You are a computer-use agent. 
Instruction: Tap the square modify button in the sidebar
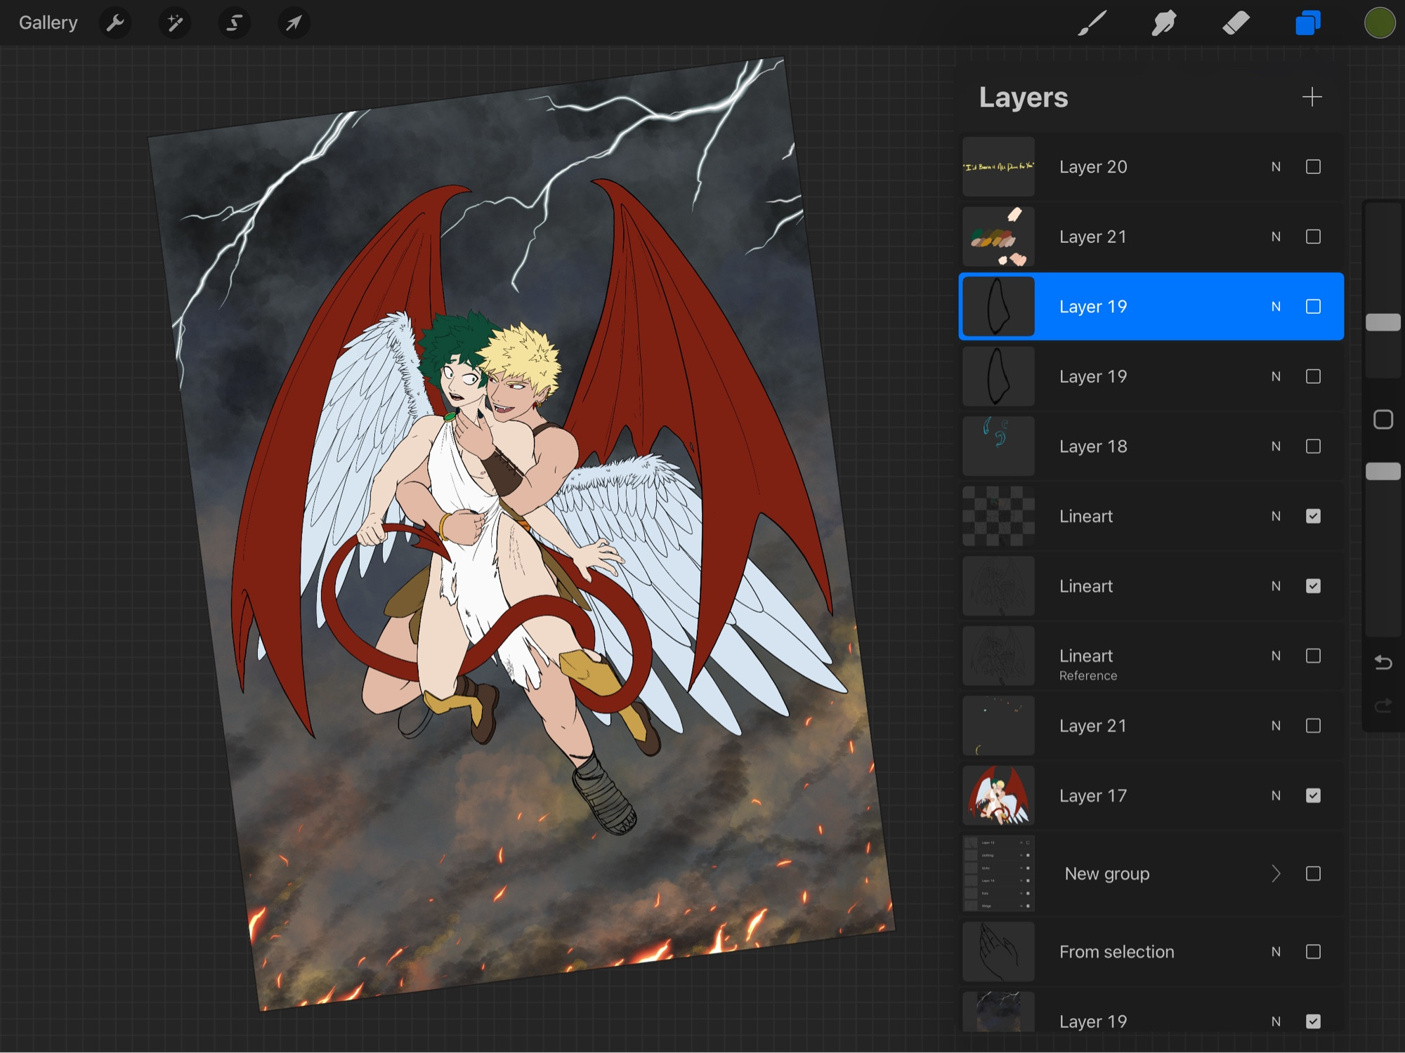coord(1383,420)
